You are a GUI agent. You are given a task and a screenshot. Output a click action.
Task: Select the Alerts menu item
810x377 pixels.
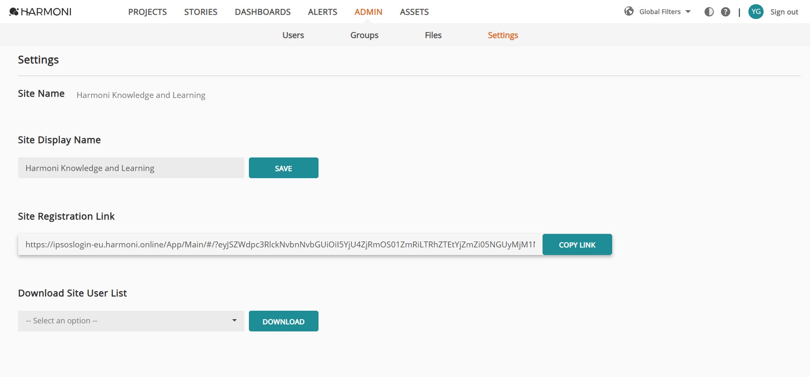click(323, 12)
